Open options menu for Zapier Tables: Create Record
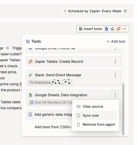The width and height of the screenshot is (137, 145). click(x=115, y=61)
